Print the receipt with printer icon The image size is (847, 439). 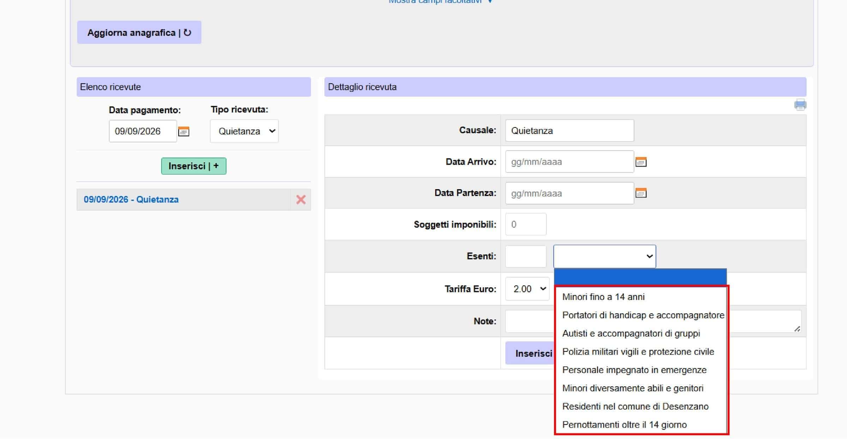tap(800, 105)
